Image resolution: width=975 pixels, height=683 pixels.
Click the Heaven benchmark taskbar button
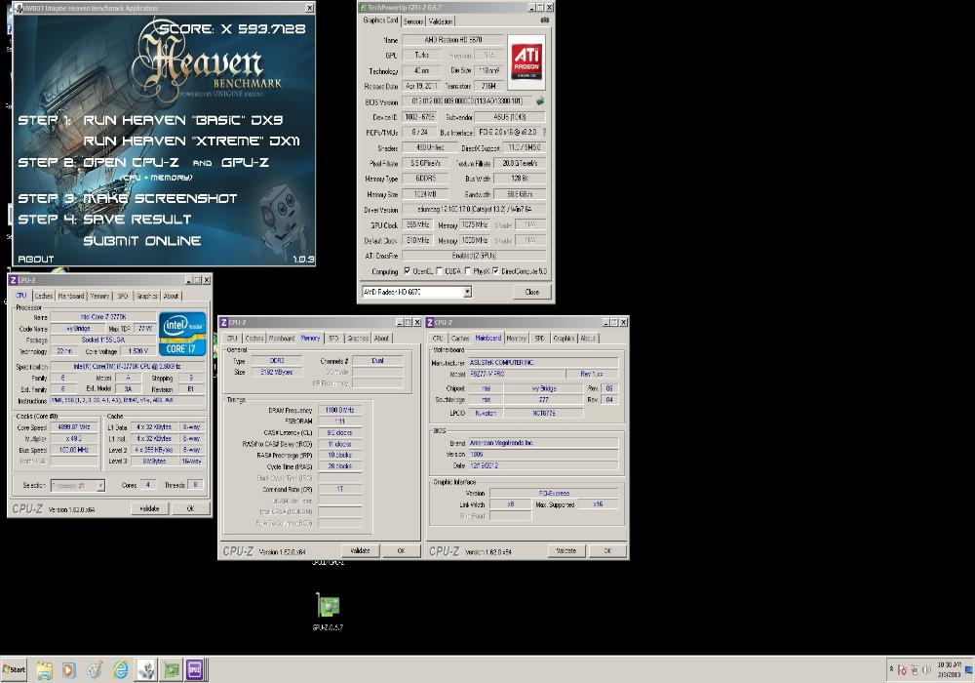click(146, 670)
